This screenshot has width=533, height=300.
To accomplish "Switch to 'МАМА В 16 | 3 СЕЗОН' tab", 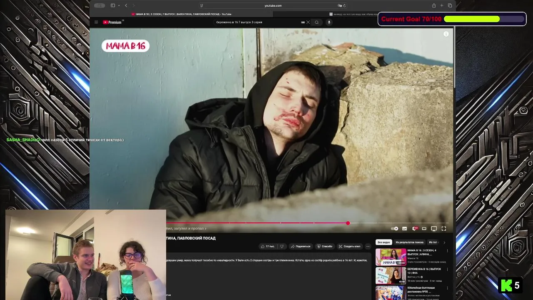I will [181, 14].
